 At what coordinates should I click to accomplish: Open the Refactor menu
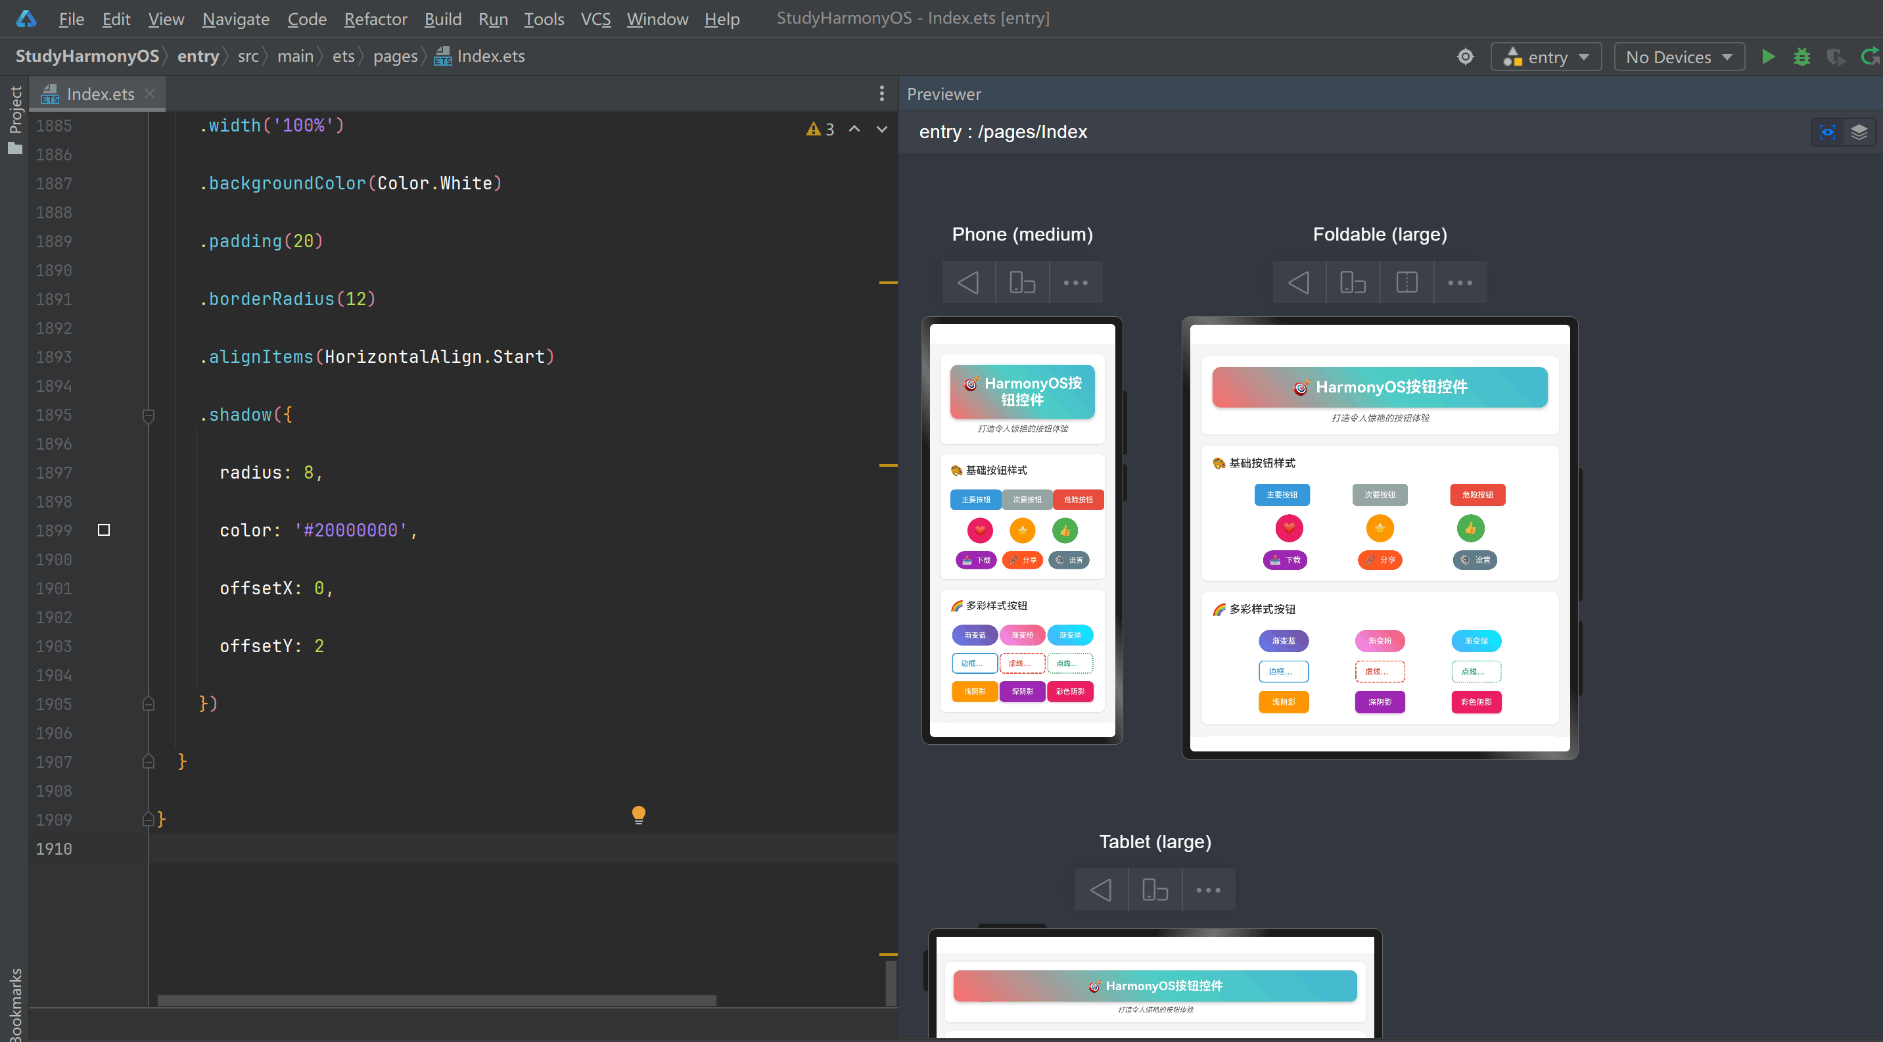pos(375,19)
